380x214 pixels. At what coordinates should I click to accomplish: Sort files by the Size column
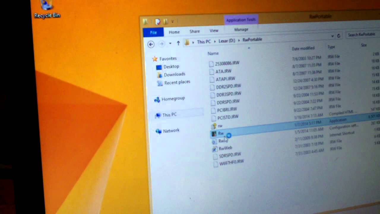click(x=364, y=45)
